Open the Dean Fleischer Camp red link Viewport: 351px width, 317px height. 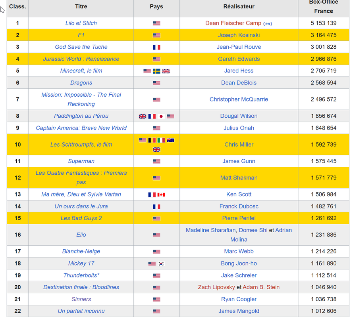(x=233, y=23)
